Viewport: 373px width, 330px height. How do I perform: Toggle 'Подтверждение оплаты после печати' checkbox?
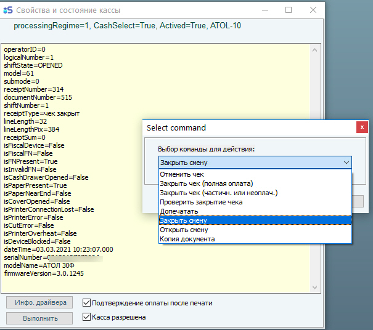87,303
